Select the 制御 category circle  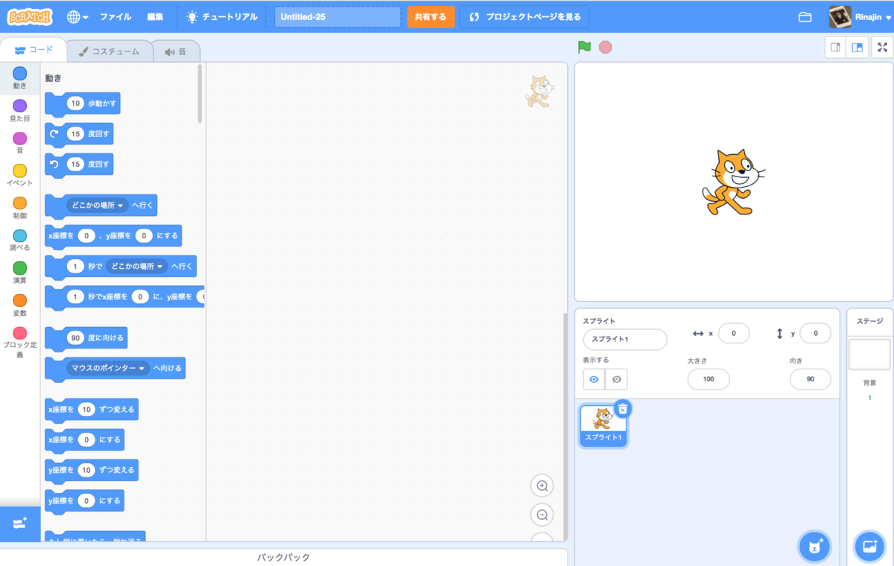20,203
